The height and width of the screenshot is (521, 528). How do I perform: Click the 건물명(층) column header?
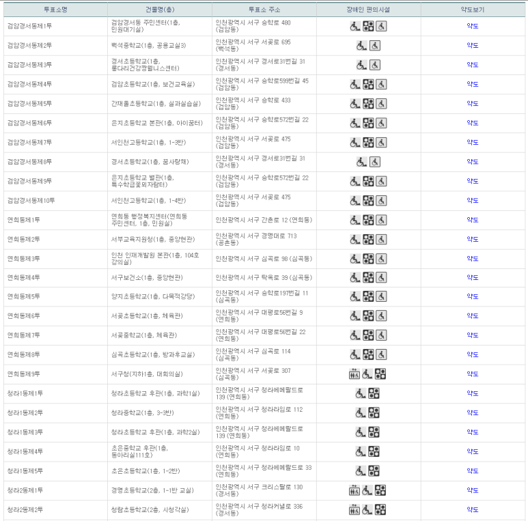coord(160,10)
